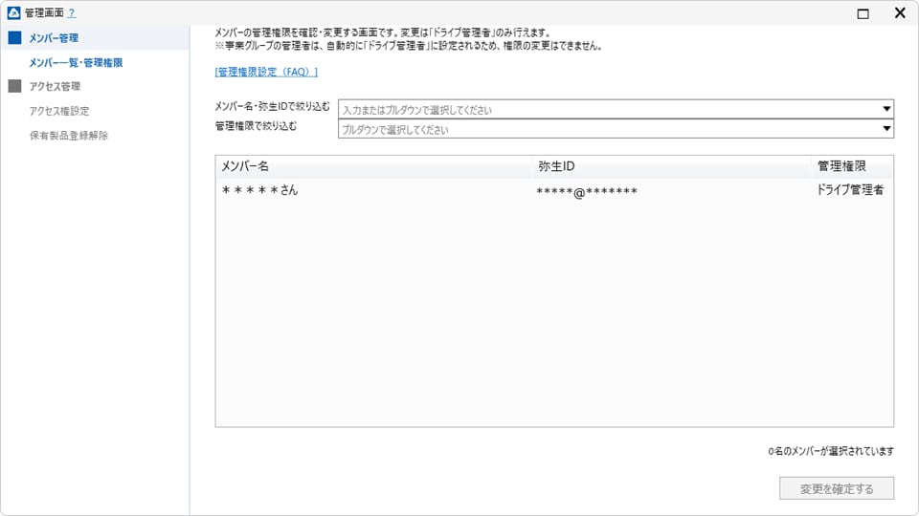Click the app logo icon in title bar
919x516 pixels.
point(14,12)
